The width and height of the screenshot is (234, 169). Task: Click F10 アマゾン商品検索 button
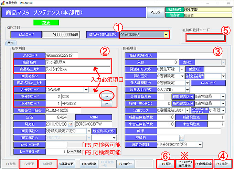(x=184, y=164)
